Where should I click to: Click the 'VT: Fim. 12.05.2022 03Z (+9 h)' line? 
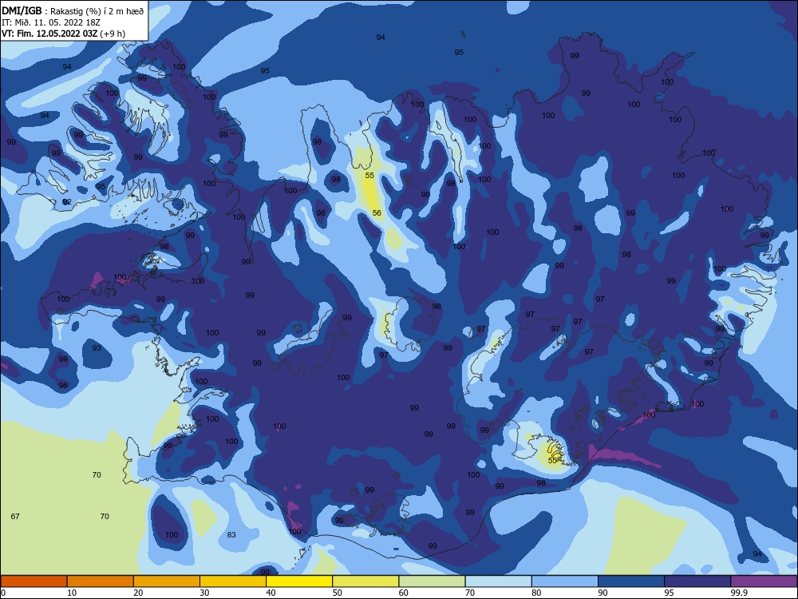click(x=64, y=34)
